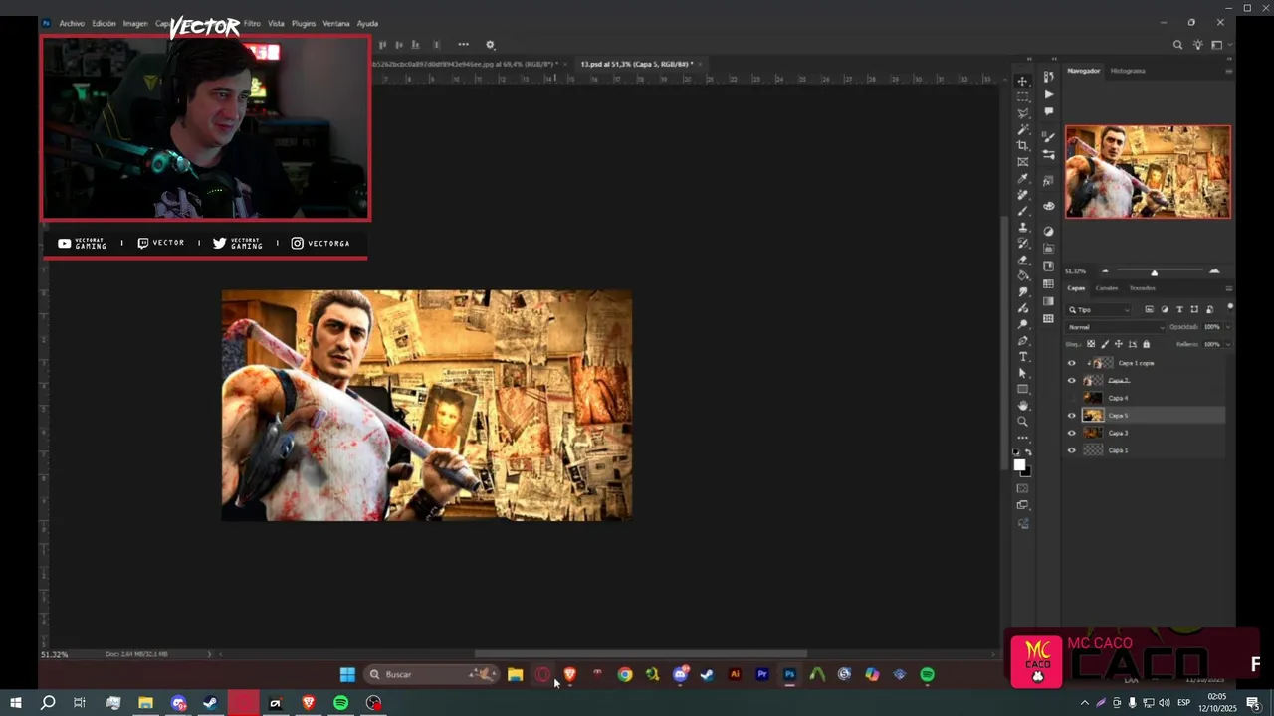Select the Paint Bucket tool

[1022, 275]
